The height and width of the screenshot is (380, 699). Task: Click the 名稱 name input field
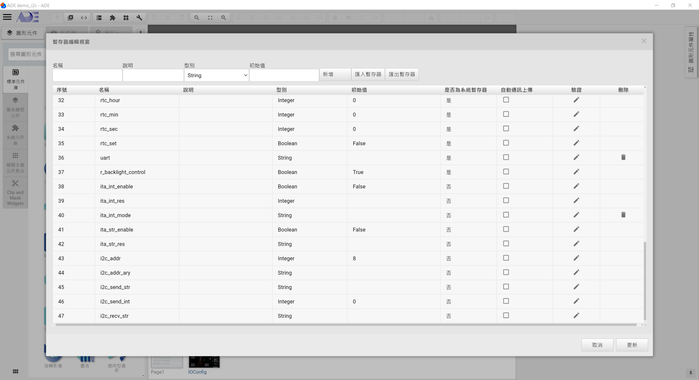pos(87,75)
